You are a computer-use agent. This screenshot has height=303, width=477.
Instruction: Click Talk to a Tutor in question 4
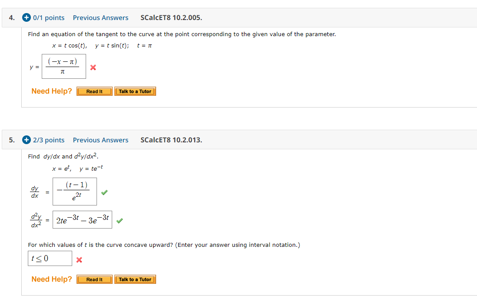point(135,91)
